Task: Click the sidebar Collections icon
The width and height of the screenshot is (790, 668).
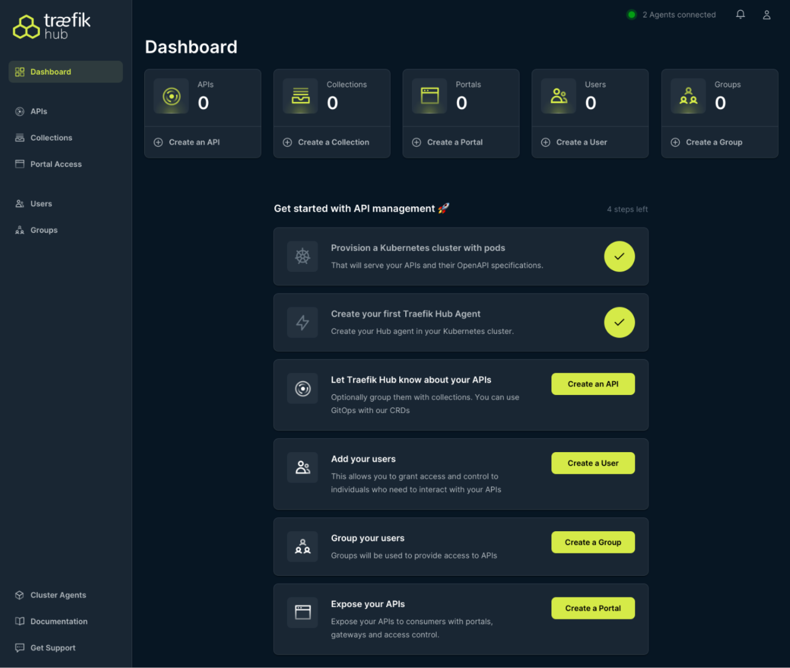Action: click(x=19, y=138)
